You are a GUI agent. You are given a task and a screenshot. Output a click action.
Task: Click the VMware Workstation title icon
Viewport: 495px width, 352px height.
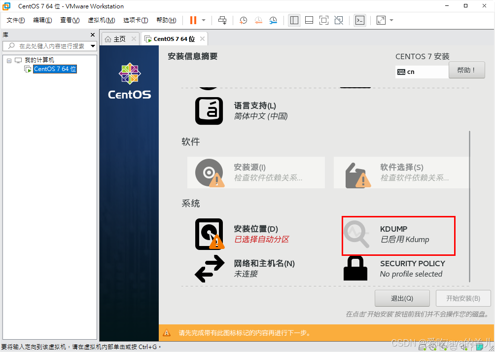[6, 6]
